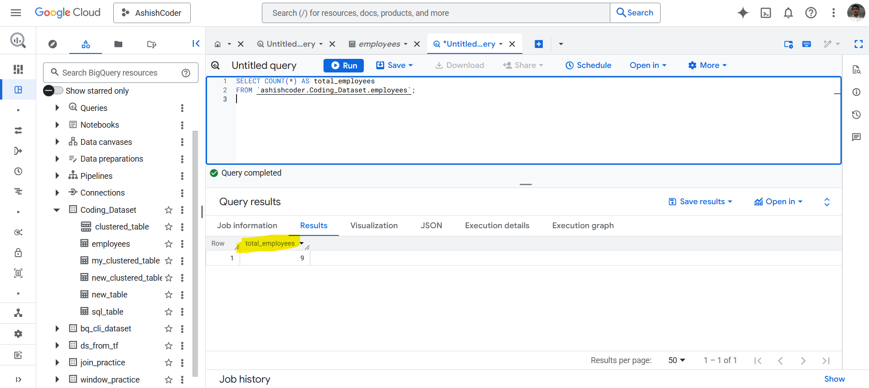869x388 pixels.
Task: Expand the Queries node
Action: pos(57,108)
